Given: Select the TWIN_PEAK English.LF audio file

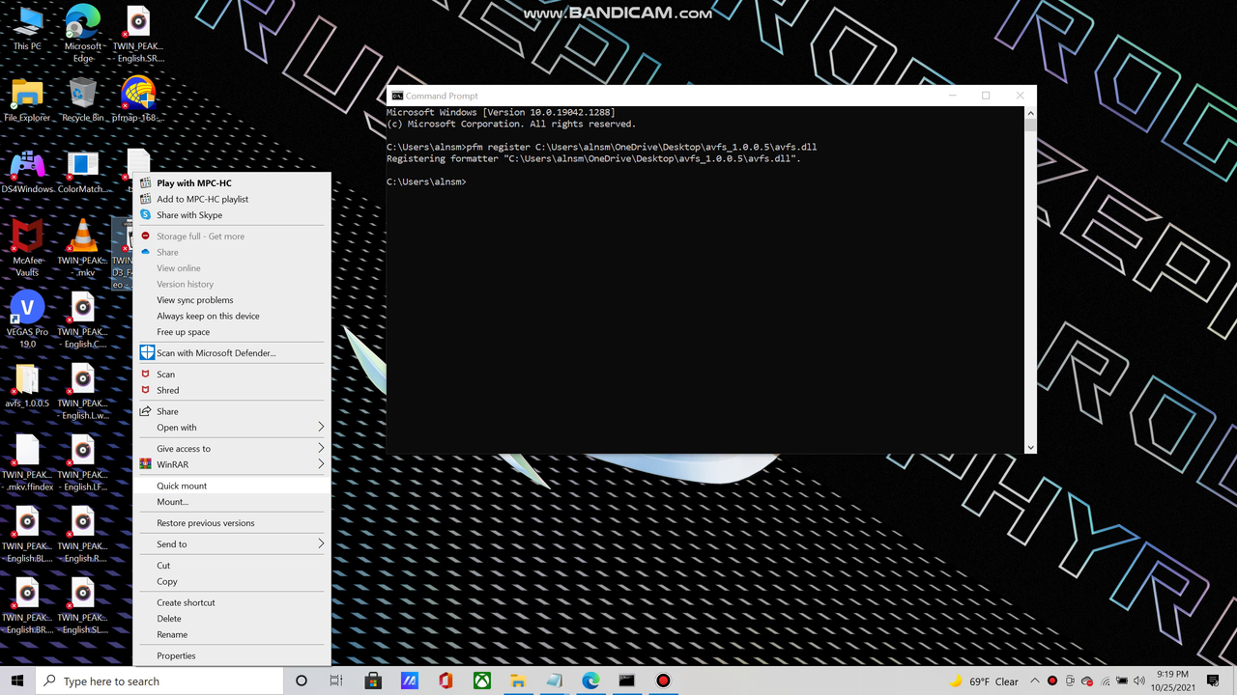Looking at the screenshot, I should tap(83, 462).
